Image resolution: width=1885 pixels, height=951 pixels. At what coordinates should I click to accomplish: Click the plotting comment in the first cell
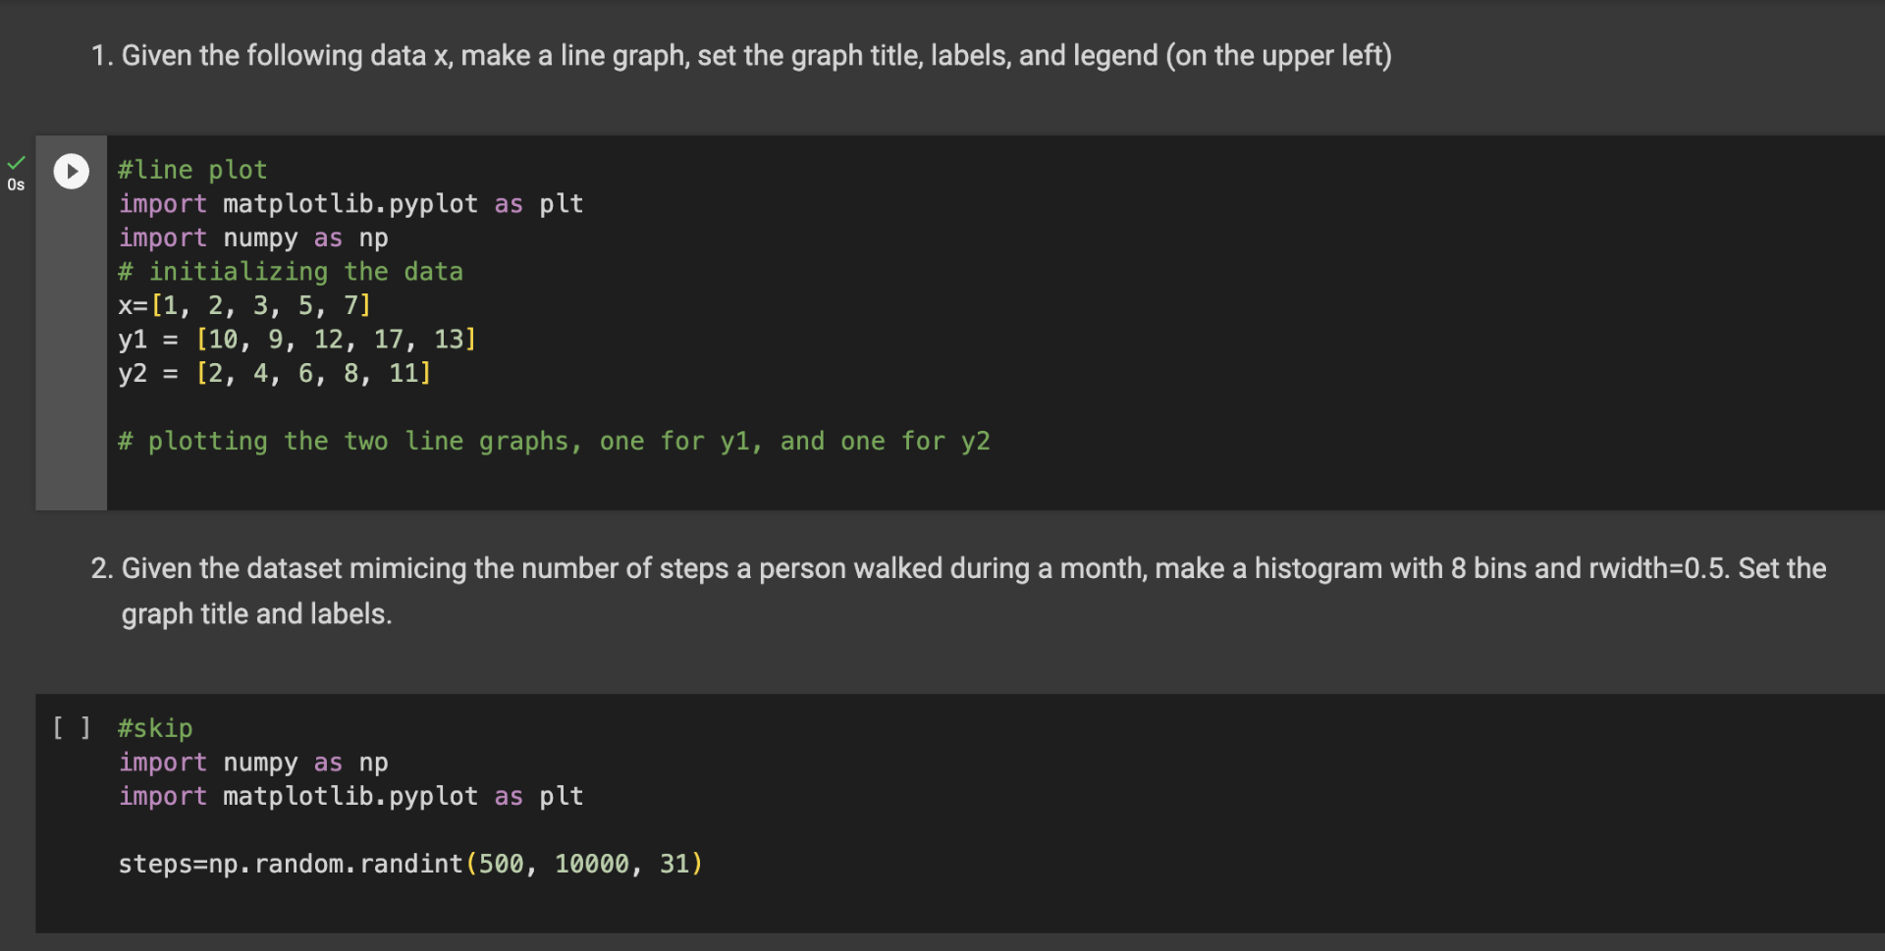click(x=553, y=442)
